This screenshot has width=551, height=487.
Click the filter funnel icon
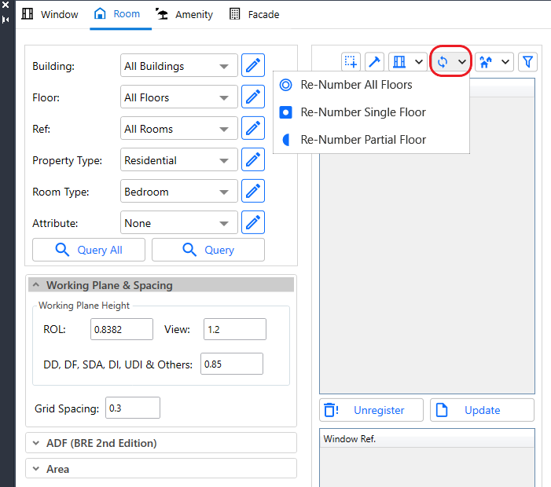coord(528,61)
